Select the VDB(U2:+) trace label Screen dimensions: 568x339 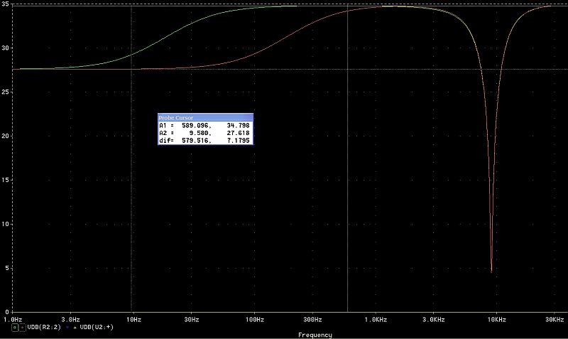point(97,327)
